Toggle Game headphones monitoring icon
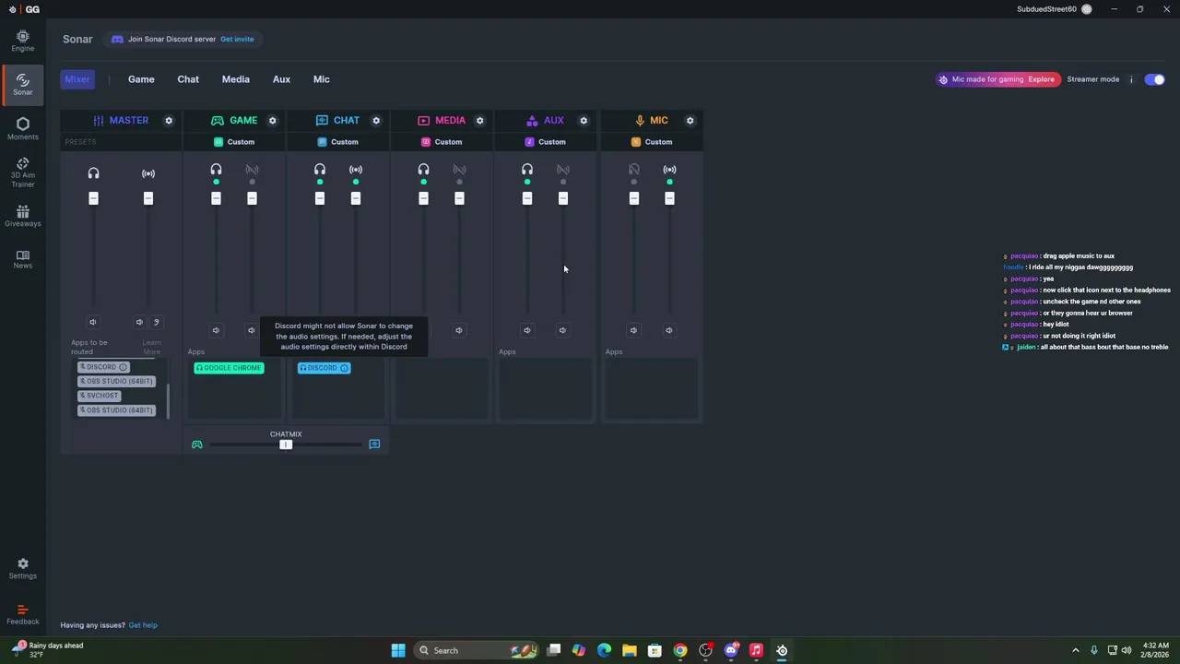The width and height of the screenshot is (1180, 664). pyautogui.click(x=216, y=170)
